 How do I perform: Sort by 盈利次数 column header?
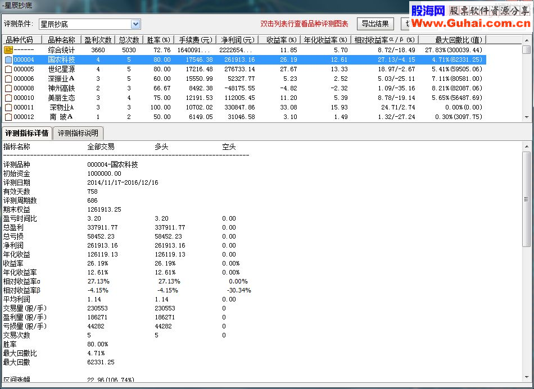(x=98, y=40)
